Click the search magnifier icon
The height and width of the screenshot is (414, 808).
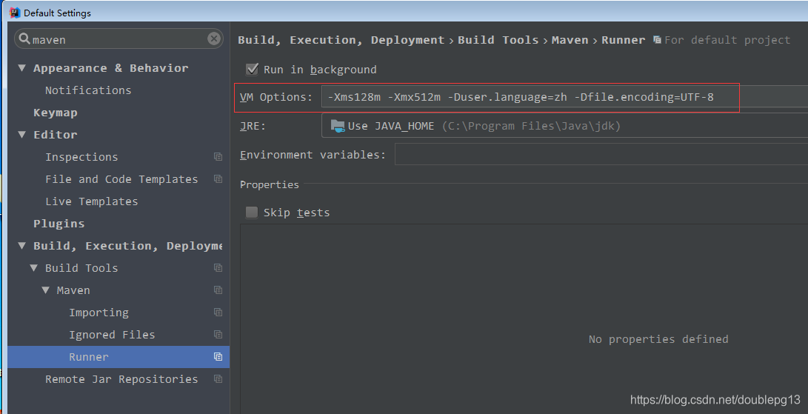click(x=24, y=39)
